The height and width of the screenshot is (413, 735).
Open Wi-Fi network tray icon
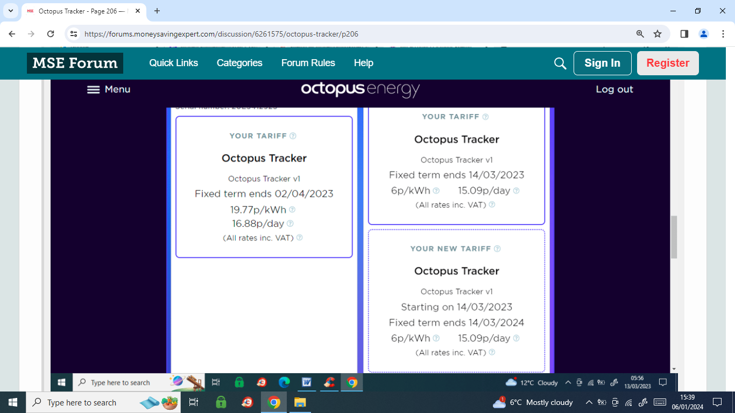628,402
